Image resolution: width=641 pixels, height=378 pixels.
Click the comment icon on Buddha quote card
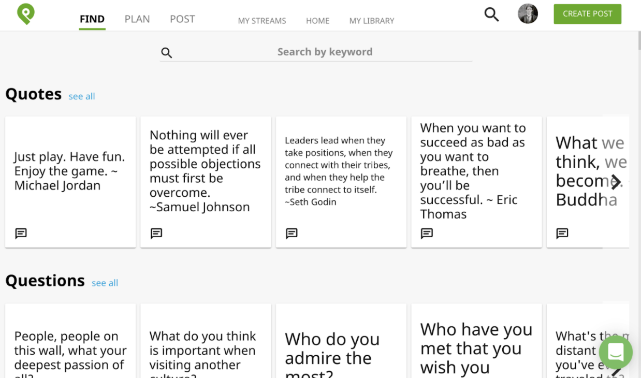coord(562,234)
